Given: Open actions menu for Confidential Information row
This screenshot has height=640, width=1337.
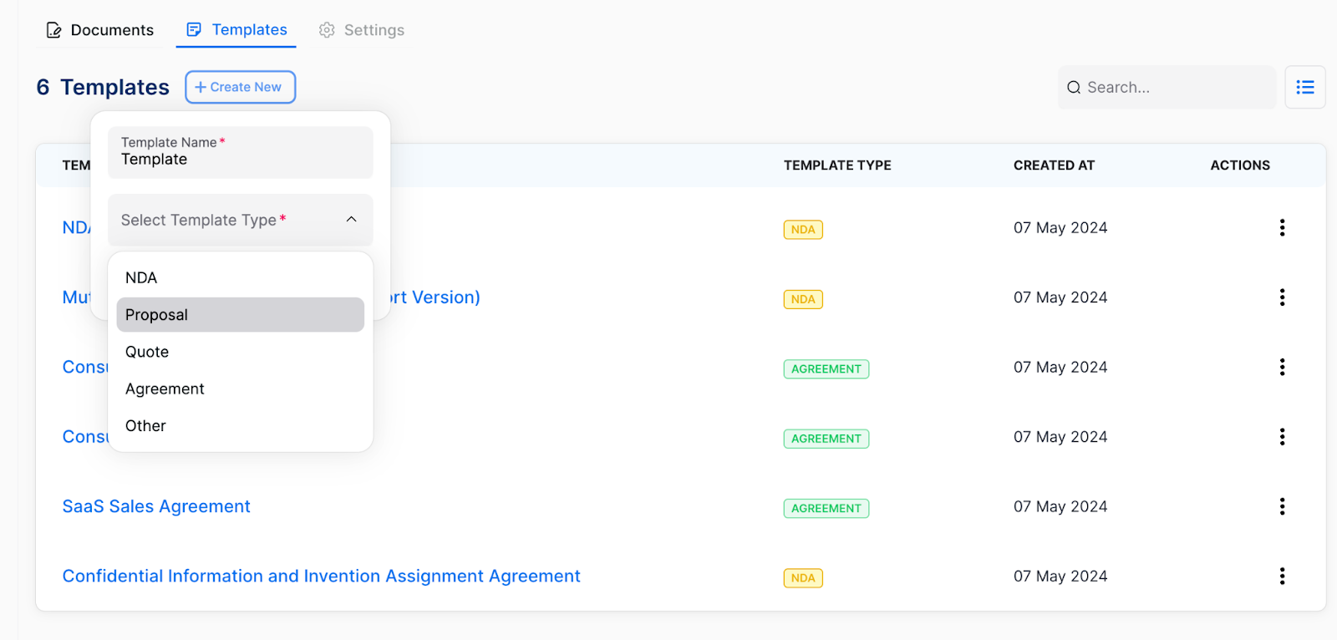Looking at the screenshot, I should pyautogui.click(x=1282, y=577).
